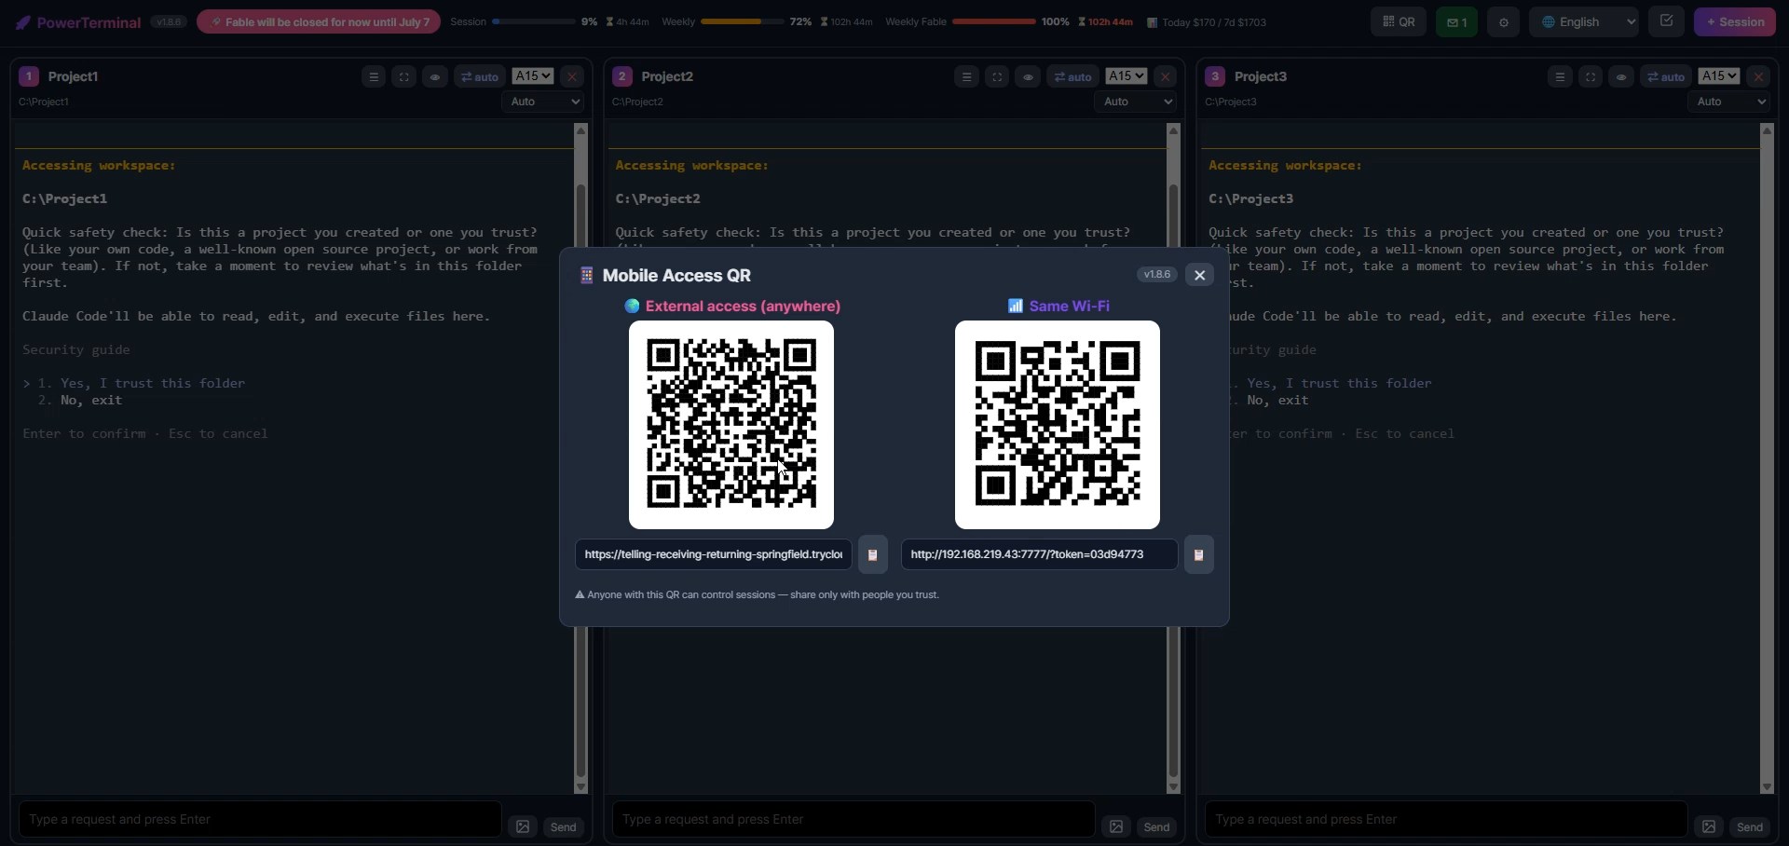Click the Fable closed notice banner
The height and width of the screenshot is (846, 1789).
tap(319, 21)
